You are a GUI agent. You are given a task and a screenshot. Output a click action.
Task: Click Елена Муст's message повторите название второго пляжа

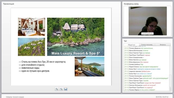pyautogui.click(x=142, y=69)
